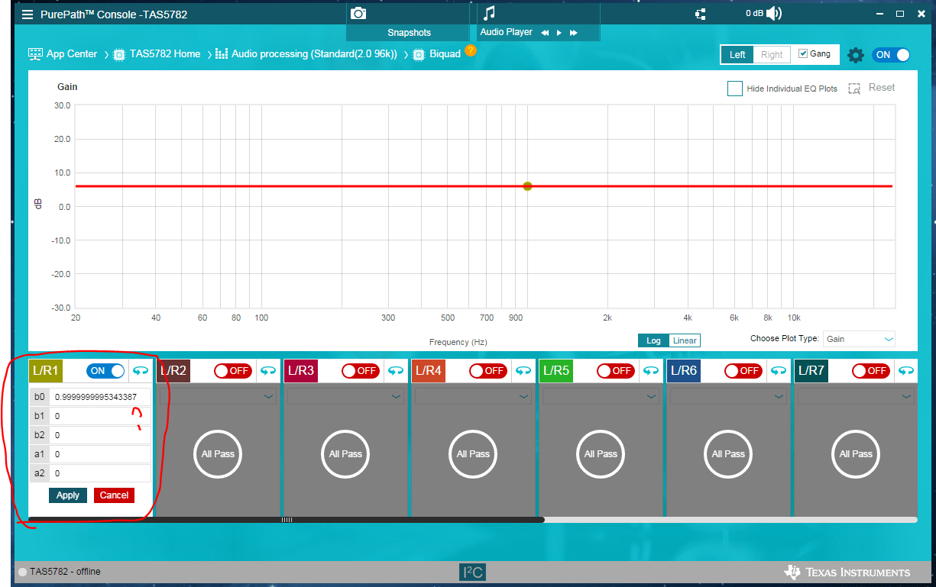Open the hamburger menu in the title bar
This screenshot has width=936, height=587.
(x=28, y=14)
